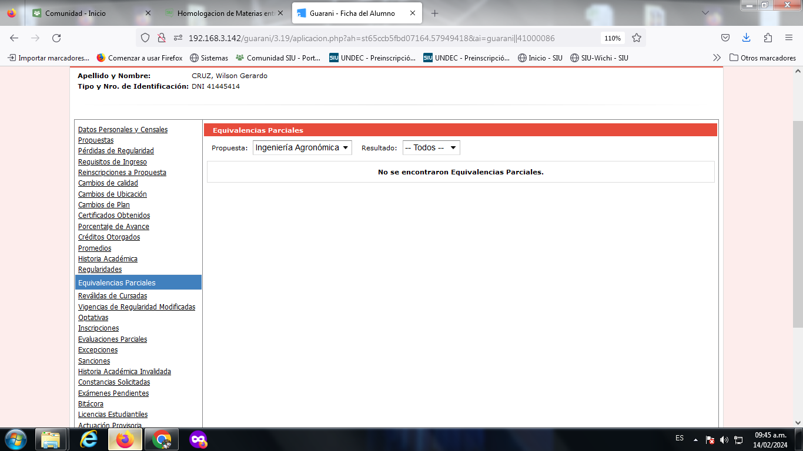Open the Sistemas bookmark
This screenshot has width=803, height=451.
[209, 58]
